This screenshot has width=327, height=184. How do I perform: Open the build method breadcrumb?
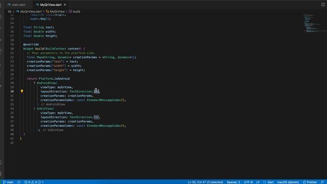click(76, 11)
